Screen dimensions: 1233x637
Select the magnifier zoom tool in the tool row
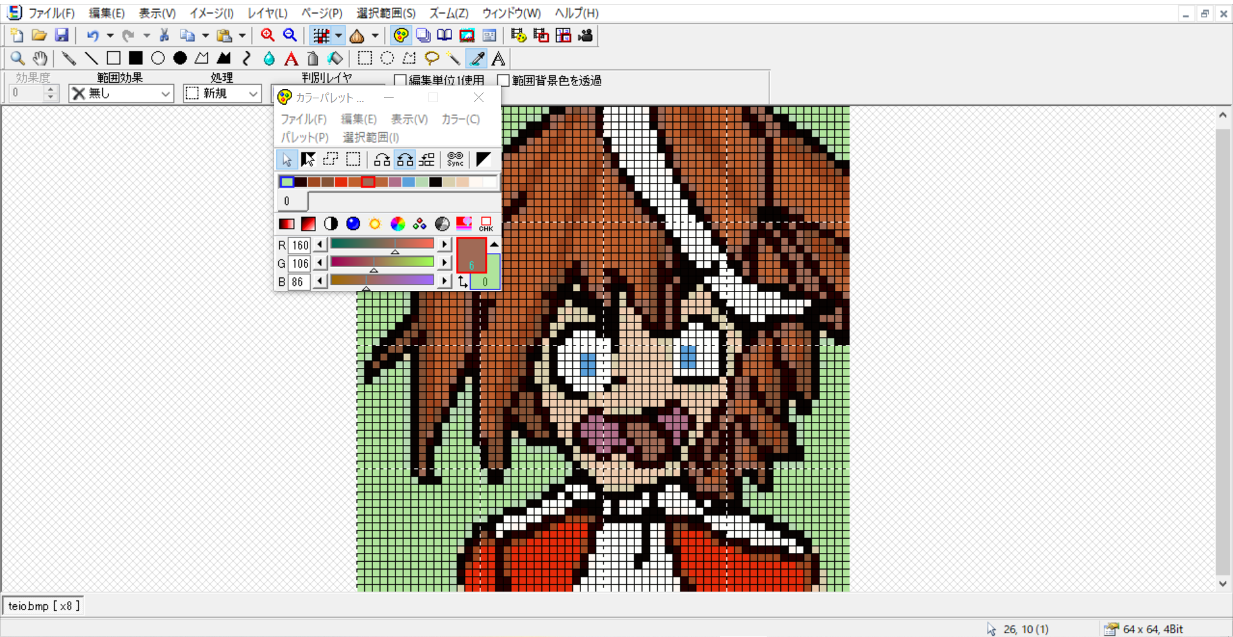(x=17, y=58)
